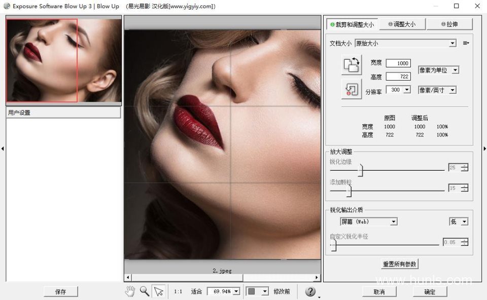Open the 像素为单位 units dropdown

[x=438, y=70]
